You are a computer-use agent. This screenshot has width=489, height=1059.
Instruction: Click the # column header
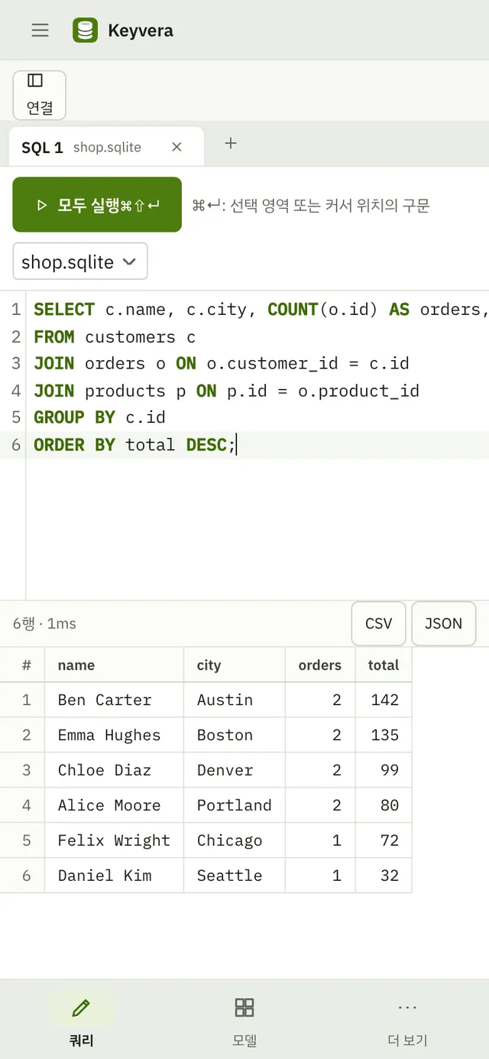[22, 664]
